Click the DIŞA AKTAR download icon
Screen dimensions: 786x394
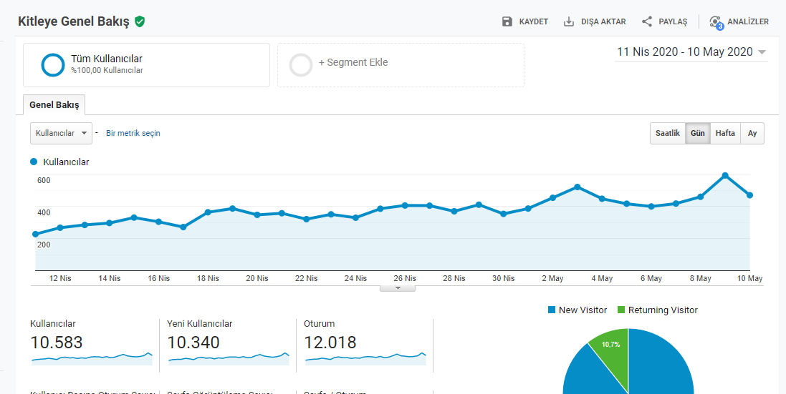tap(568, 21)
